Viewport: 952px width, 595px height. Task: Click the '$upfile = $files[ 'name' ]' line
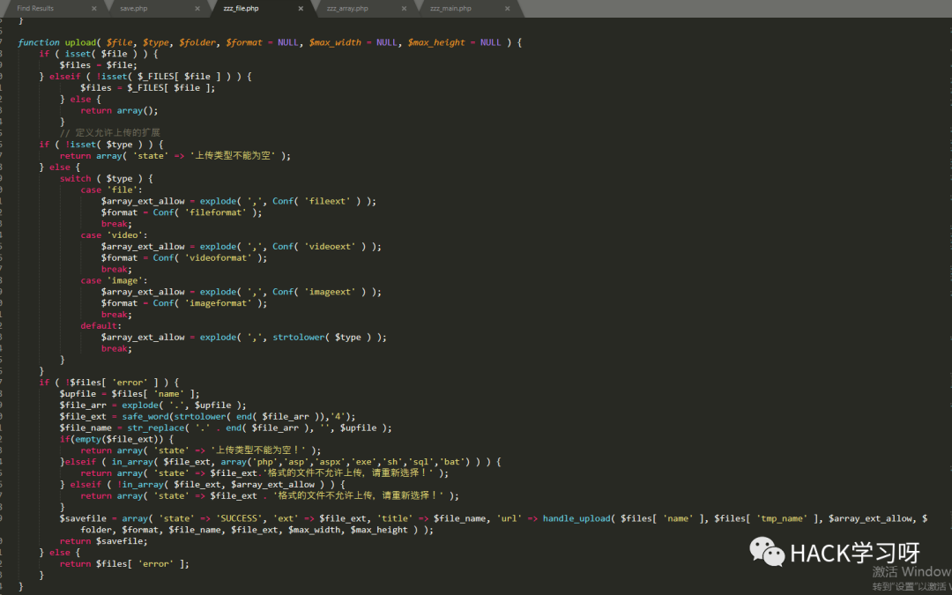[x=130, y=394]
